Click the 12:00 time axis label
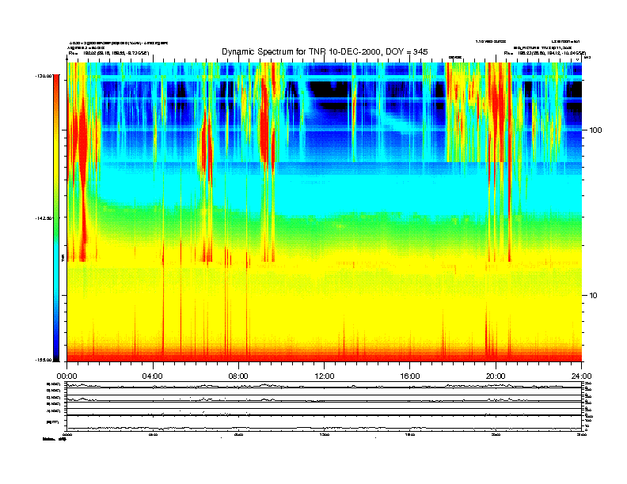The height and width of the screenshot is (484, 627). pyautogui.click(x=325, y=376)
